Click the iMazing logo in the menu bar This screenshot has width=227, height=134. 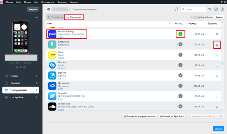(1, 2)
